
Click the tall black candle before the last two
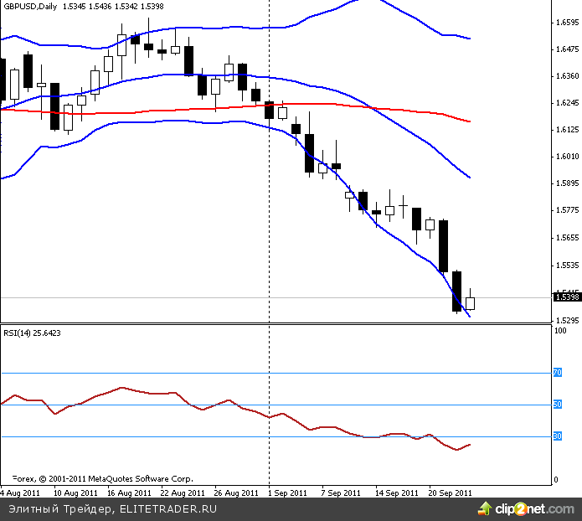click(x=443, y=245)
